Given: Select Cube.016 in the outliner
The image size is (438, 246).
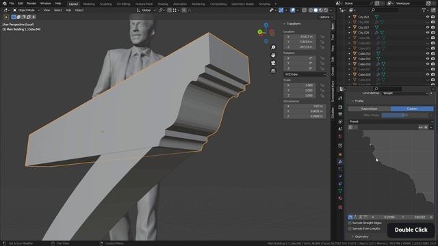Looking at the screenshot, I should 364,64.
